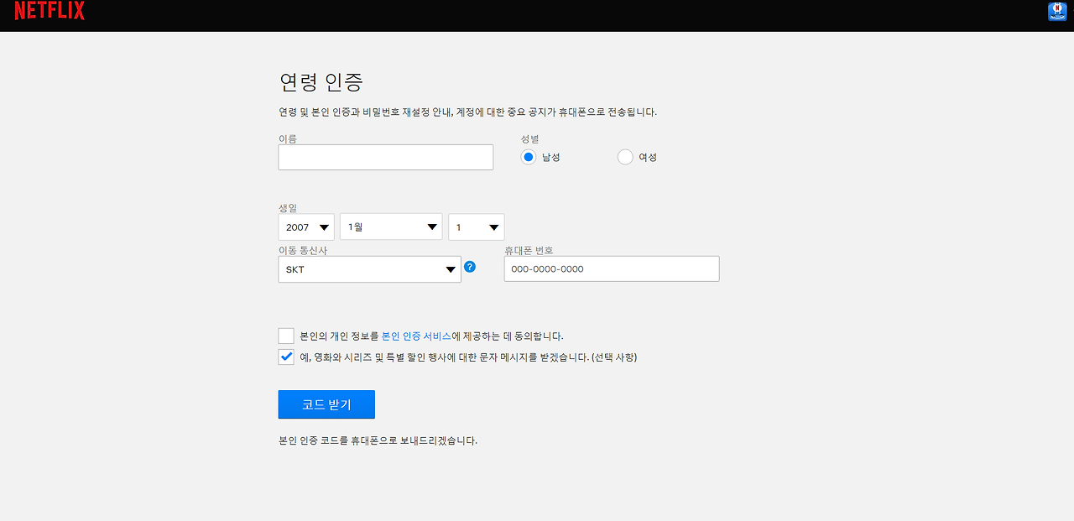Open the 1월 birth month dropdown
Screen dimensions: 1074x521
[390, 227]
